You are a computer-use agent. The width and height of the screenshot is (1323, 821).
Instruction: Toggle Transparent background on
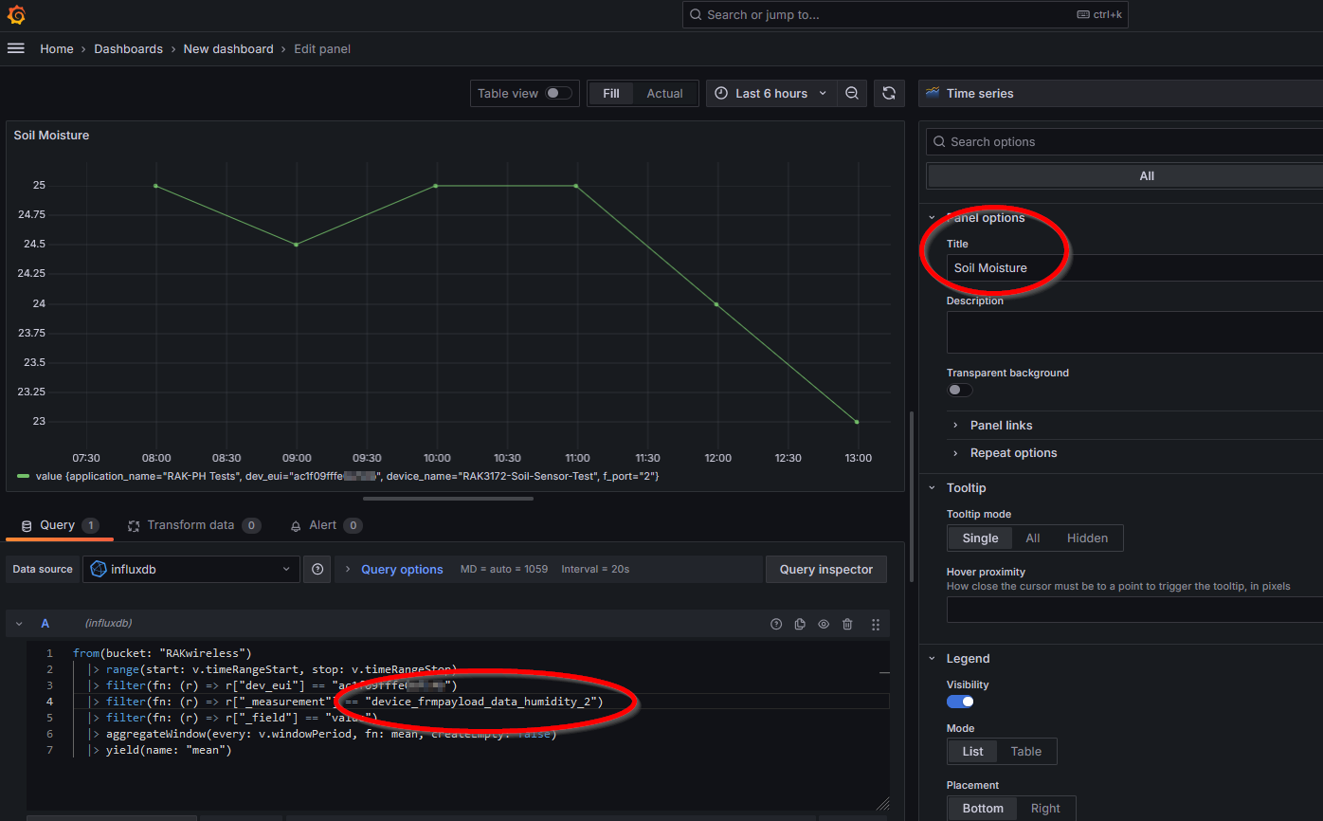coord(959,390)
